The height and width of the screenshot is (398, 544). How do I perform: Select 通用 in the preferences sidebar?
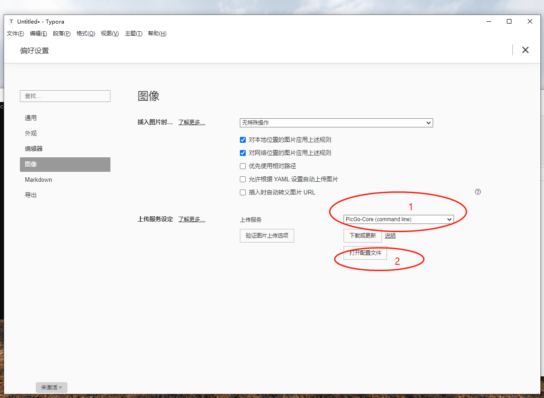65,118
